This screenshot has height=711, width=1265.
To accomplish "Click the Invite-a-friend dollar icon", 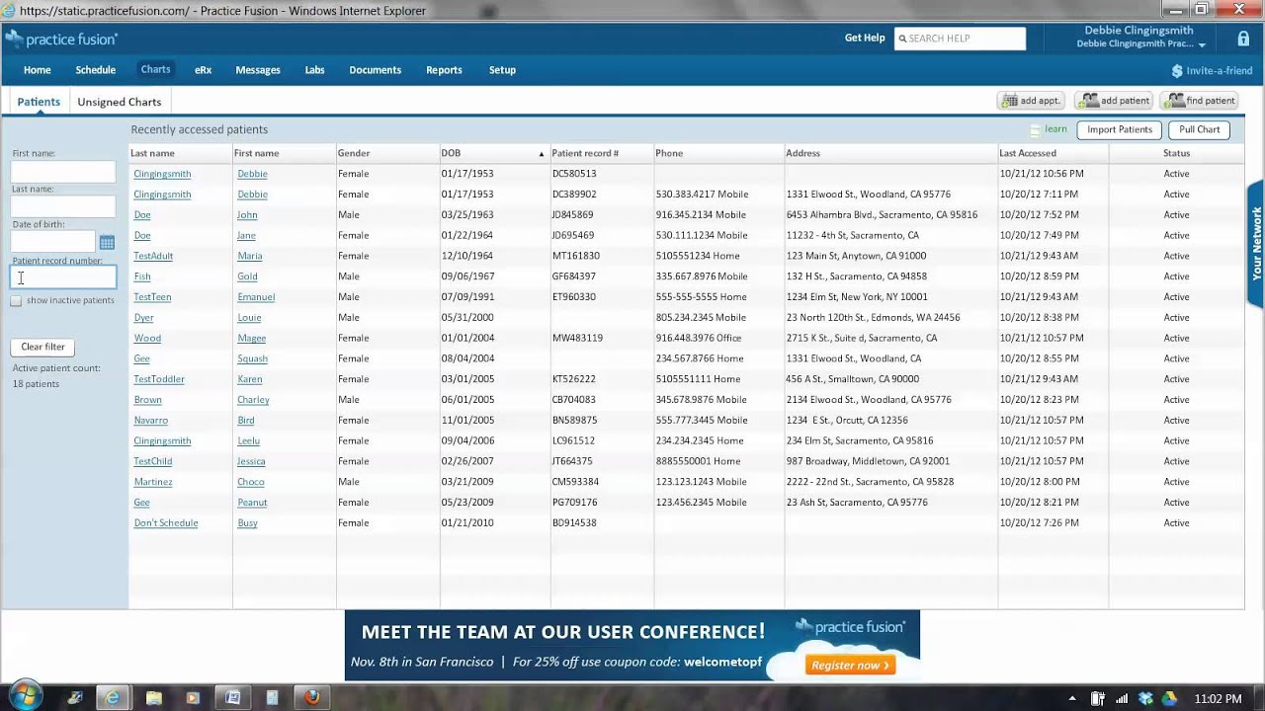I will (1176, 71).
